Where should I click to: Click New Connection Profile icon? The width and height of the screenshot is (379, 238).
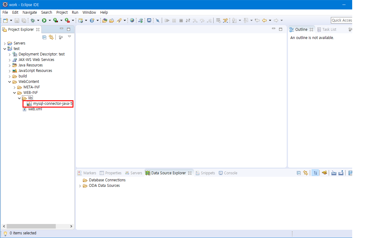(x=325, y=173)
